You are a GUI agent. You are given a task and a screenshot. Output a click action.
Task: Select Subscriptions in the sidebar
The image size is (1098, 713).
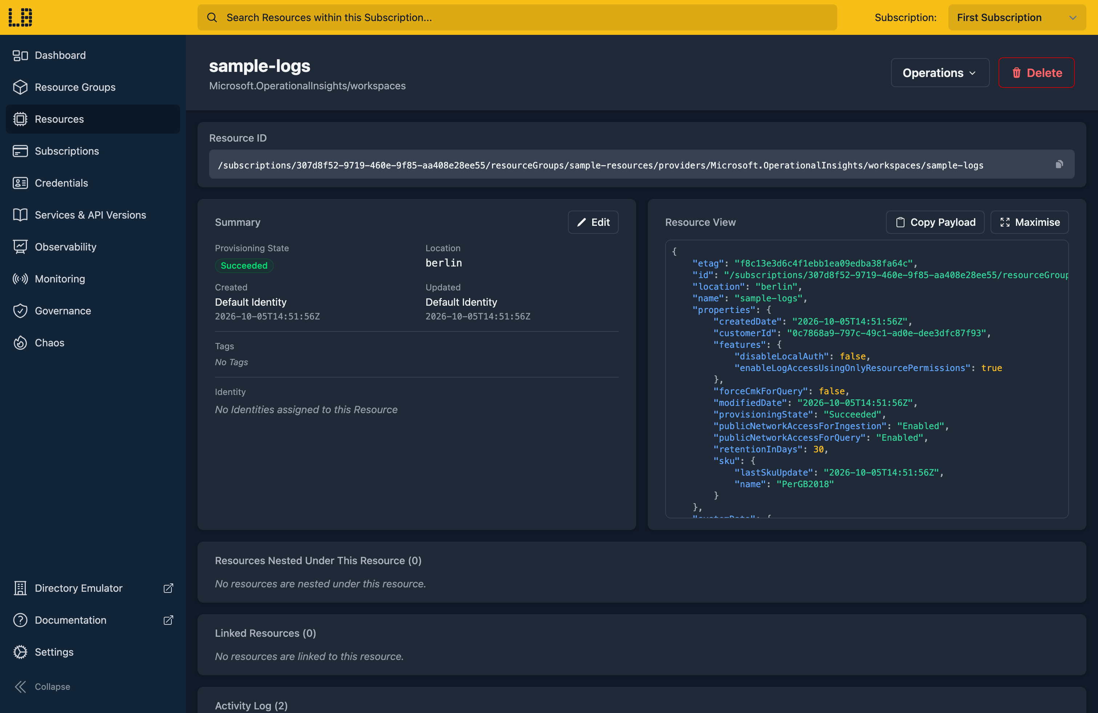(93, 151)
